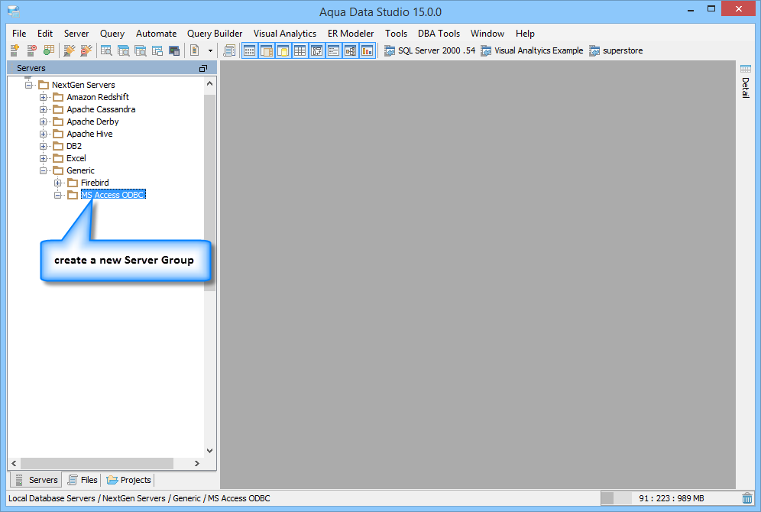Switch to the Files tab

tap(83, 480)
